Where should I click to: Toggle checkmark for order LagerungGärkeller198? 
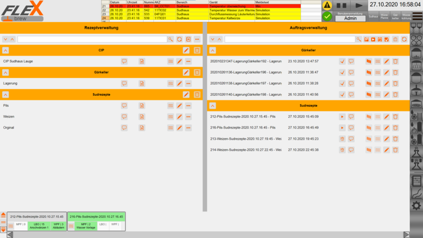[x=342, y=94]
